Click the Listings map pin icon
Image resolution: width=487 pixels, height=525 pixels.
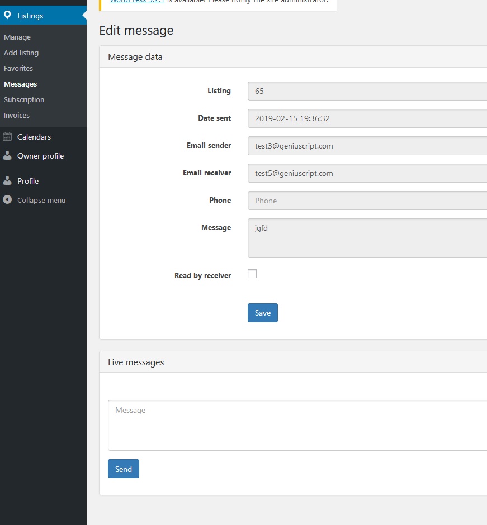click(x=7, y=16)
